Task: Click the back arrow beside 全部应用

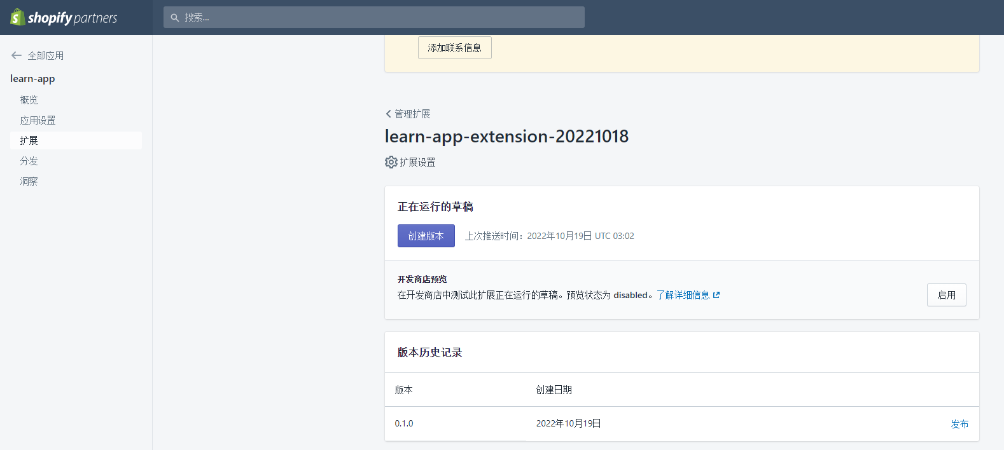Action: point(17,55)
